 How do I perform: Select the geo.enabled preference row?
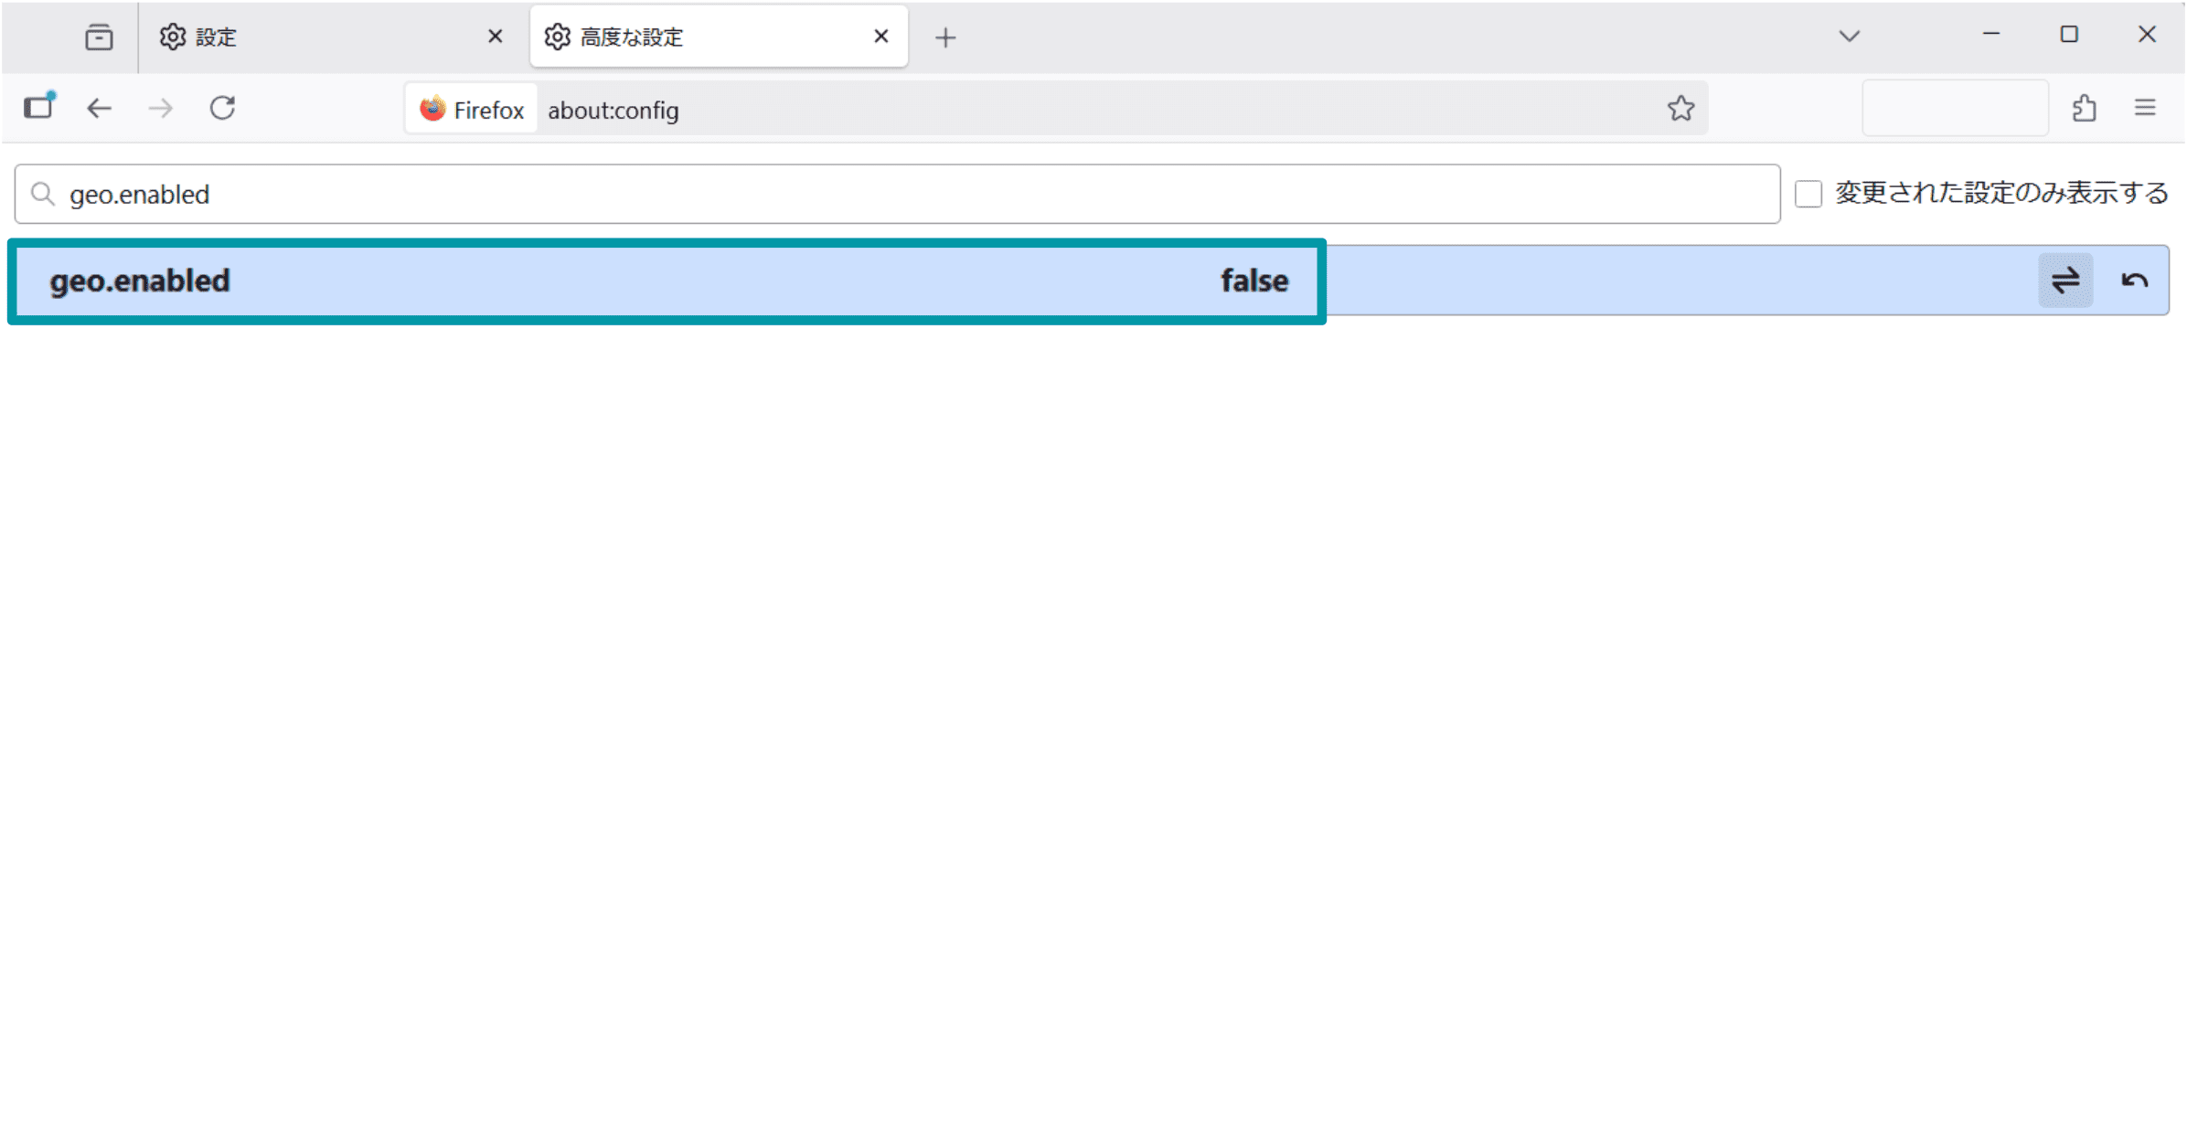(640, 281)
